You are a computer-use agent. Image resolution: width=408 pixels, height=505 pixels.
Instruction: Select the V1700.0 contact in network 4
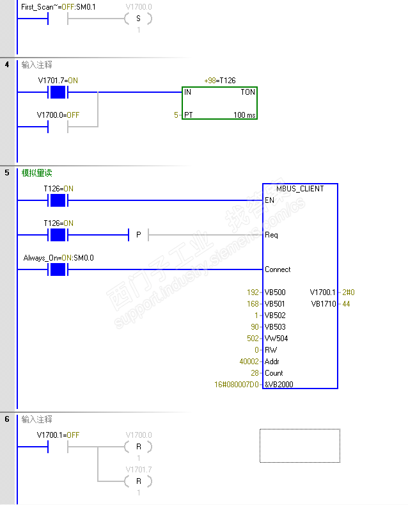tap(58, 127)
